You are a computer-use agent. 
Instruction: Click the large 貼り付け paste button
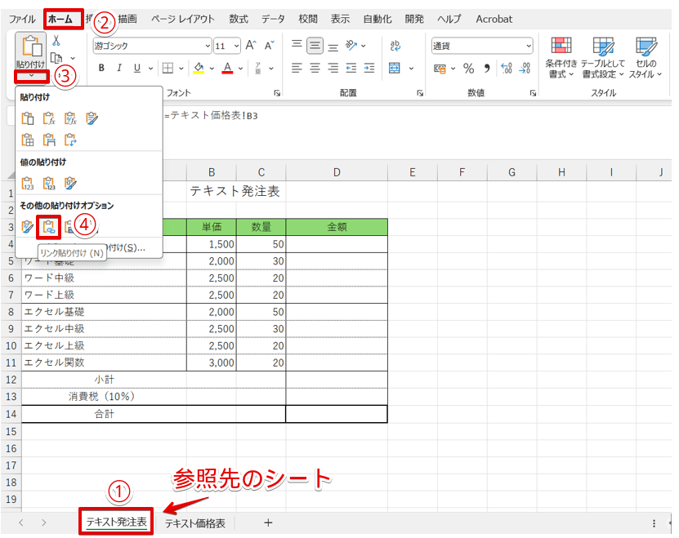click(31, 51)
